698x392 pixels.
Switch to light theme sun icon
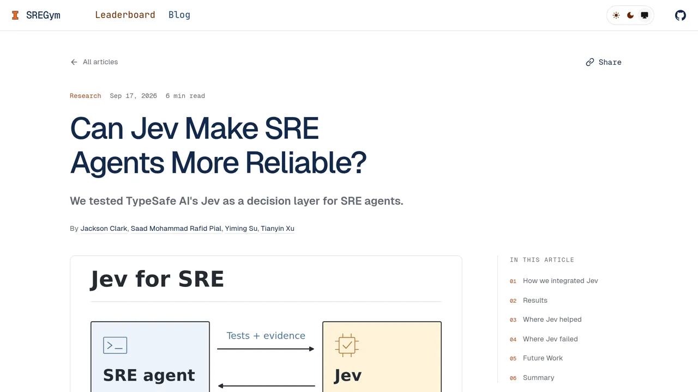616,15
